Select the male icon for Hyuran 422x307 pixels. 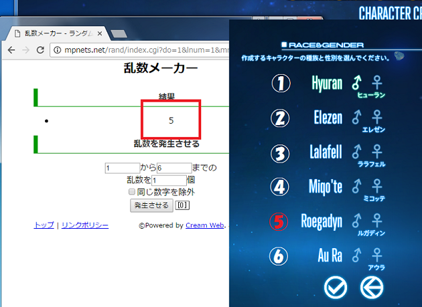tap(356, 82)
